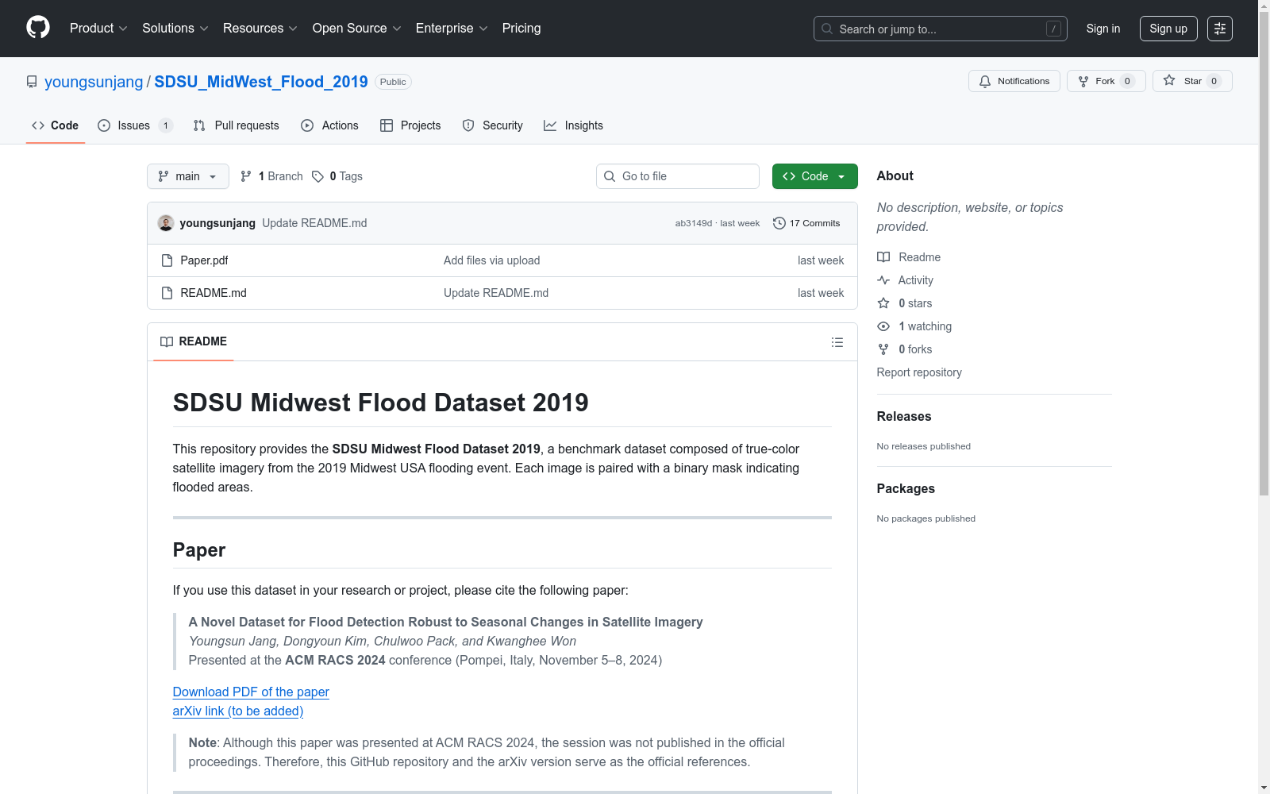Click the branch icon beside 1 Branch
The height and width of the screenshot is (794, 1270).
click(246, 176)
